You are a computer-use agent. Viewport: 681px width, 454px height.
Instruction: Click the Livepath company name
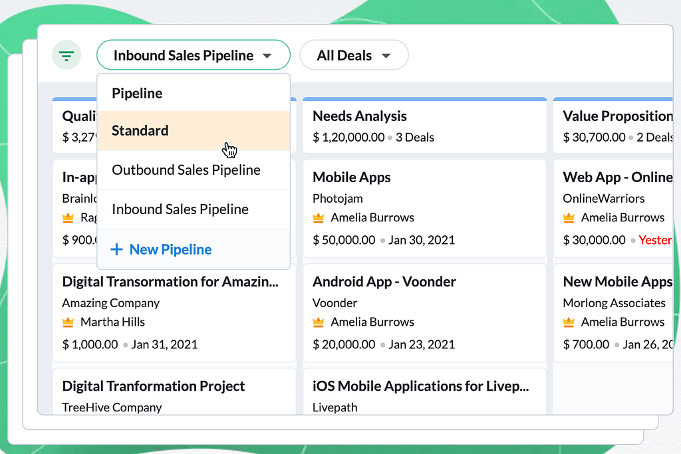coord(335,407)
